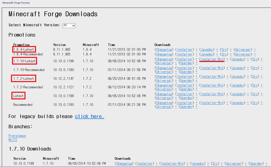
Task: Download Userdev for 1.7.10-Latest
Action: (x=186, y=63)
